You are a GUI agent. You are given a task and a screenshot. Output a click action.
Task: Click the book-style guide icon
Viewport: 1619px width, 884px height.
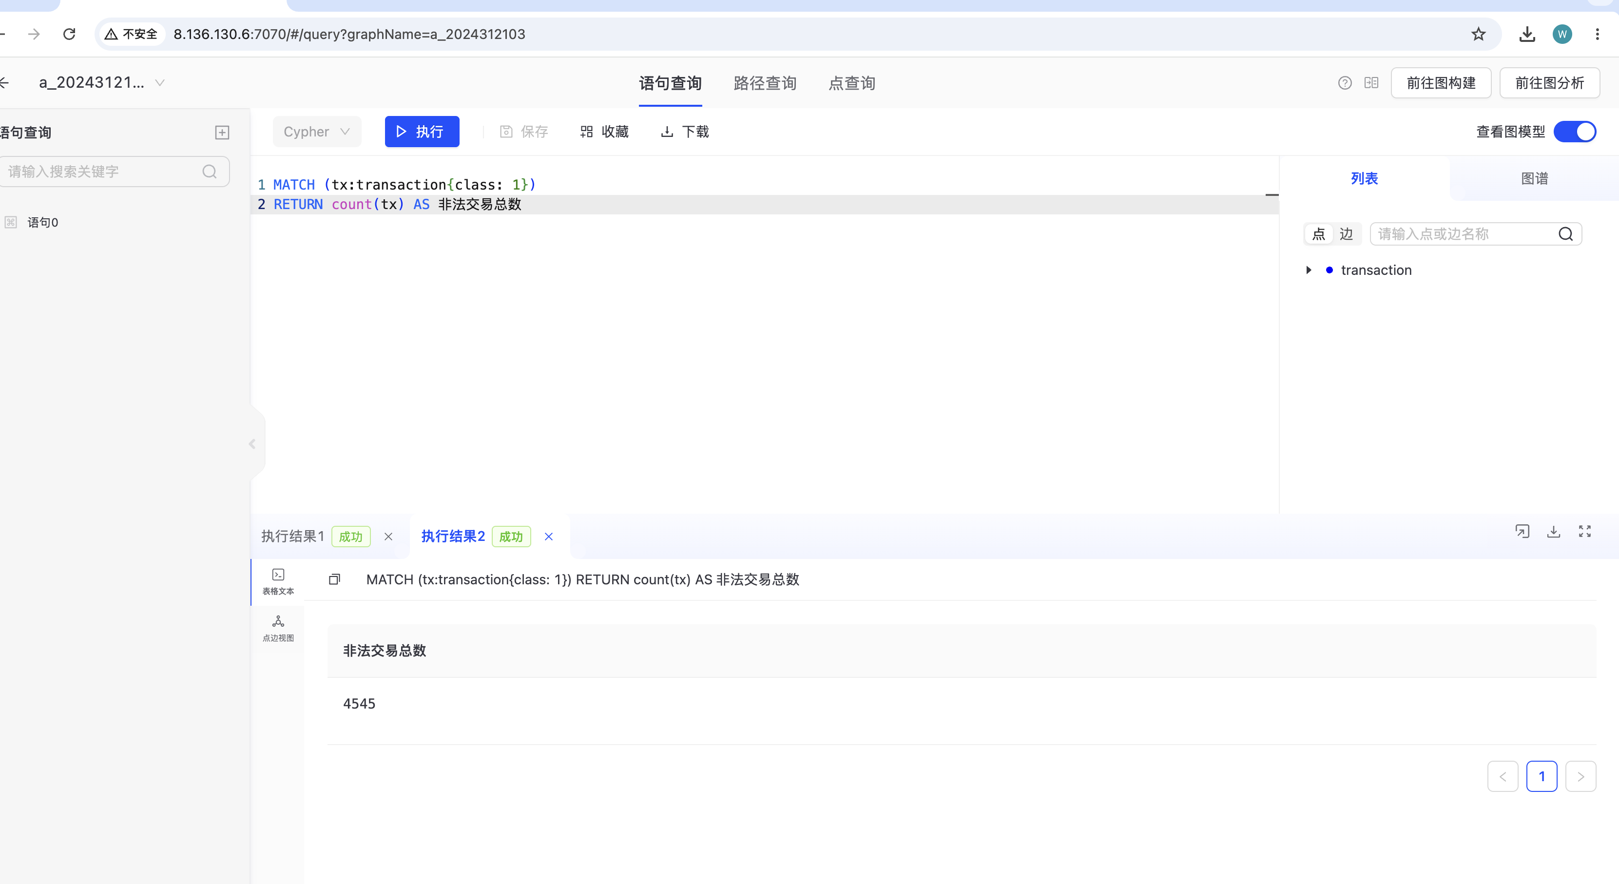coord(1371,83)
